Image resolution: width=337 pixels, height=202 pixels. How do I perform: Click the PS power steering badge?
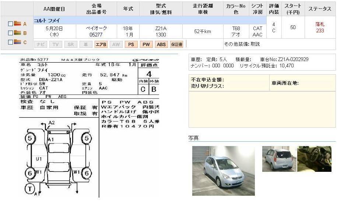tap(131, 44)
